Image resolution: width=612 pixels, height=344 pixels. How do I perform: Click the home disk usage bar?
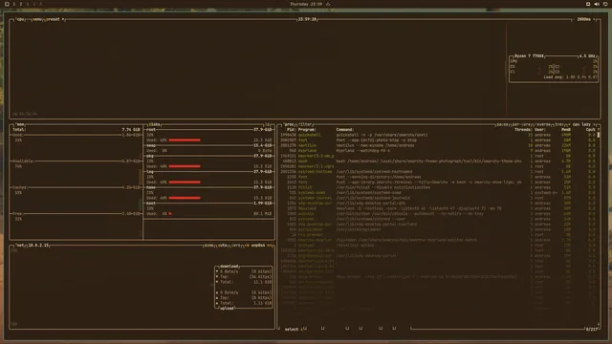coord(185,198)
